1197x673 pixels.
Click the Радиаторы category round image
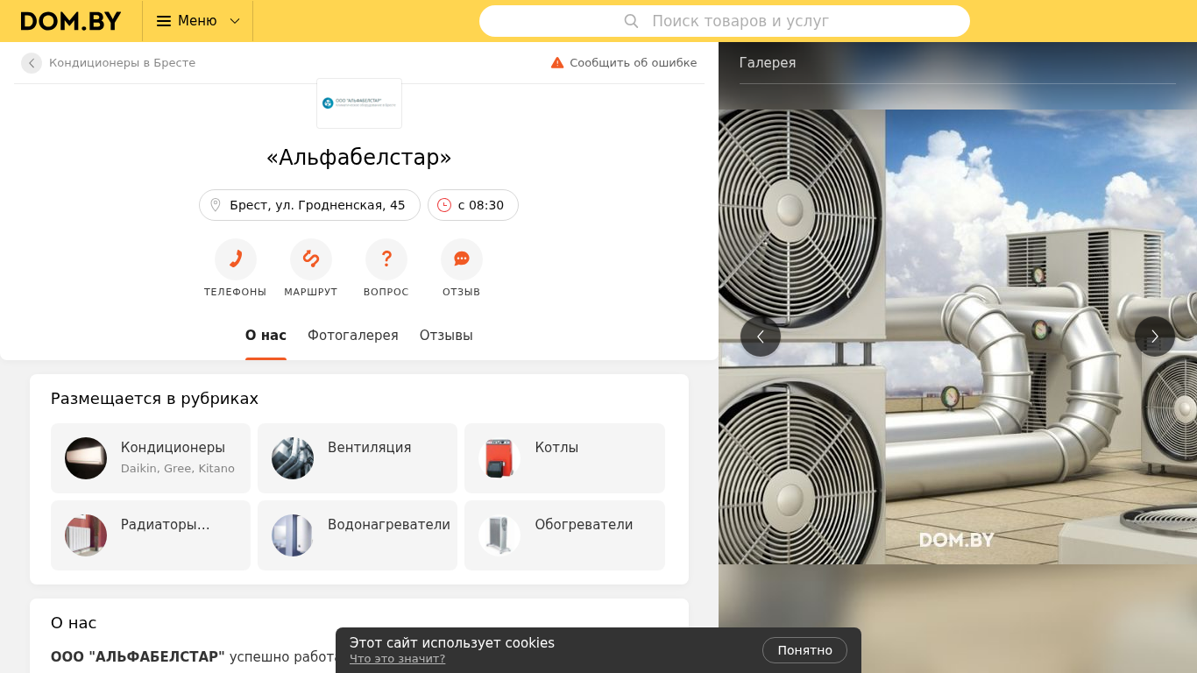86,535
